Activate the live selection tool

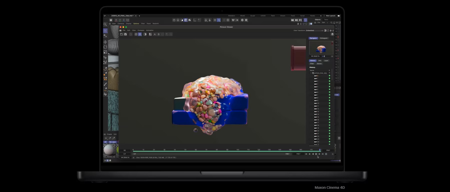(105, 31)
